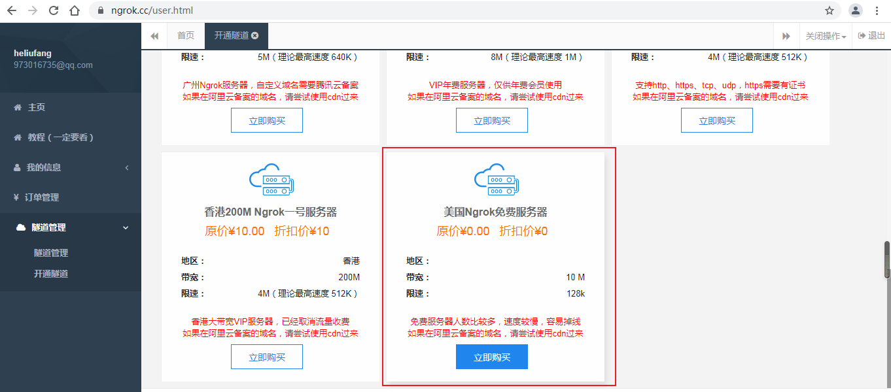
Task: Click the 香港 region value
Action: (x=351, y=261)
